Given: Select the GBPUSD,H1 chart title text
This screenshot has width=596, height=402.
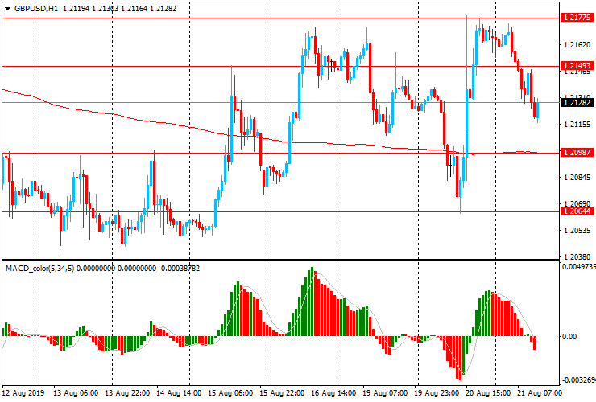Looking at the screenshot, I should point(36,9).
